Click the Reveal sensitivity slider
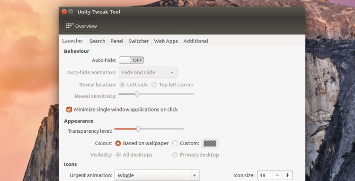 (156, 94)
